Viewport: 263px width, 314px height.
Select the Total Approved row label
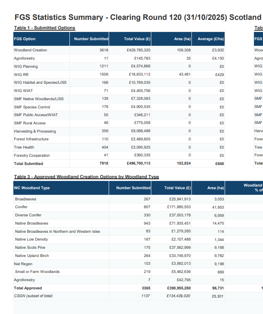(x=28, y=288)
